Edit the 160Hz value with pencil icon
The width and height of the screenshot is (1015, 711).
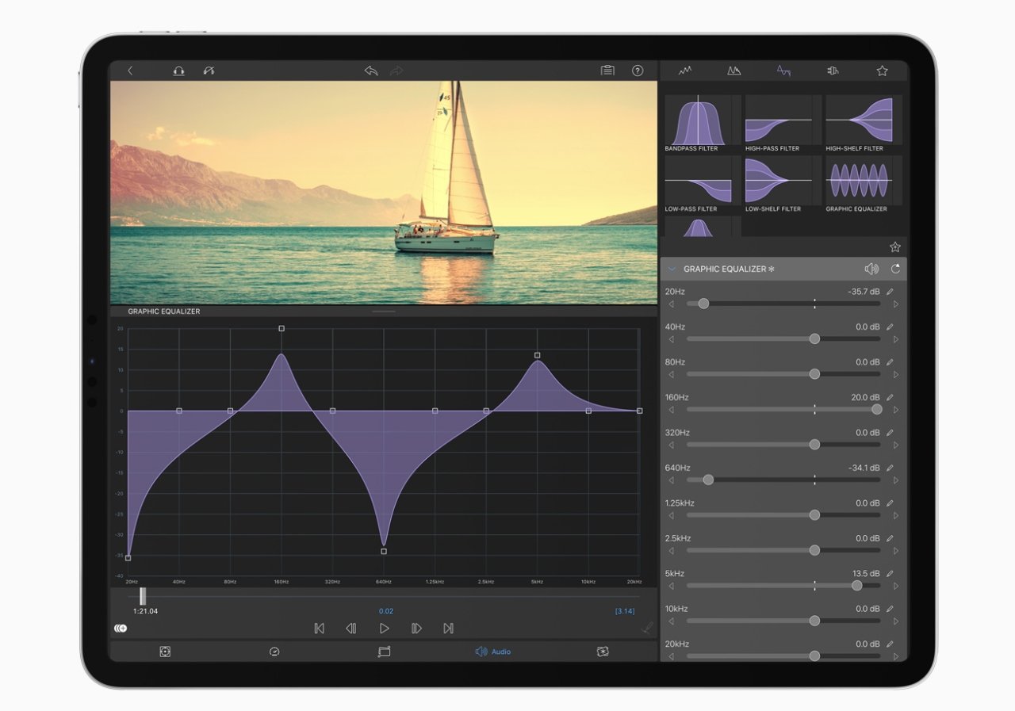click(890, 397)
